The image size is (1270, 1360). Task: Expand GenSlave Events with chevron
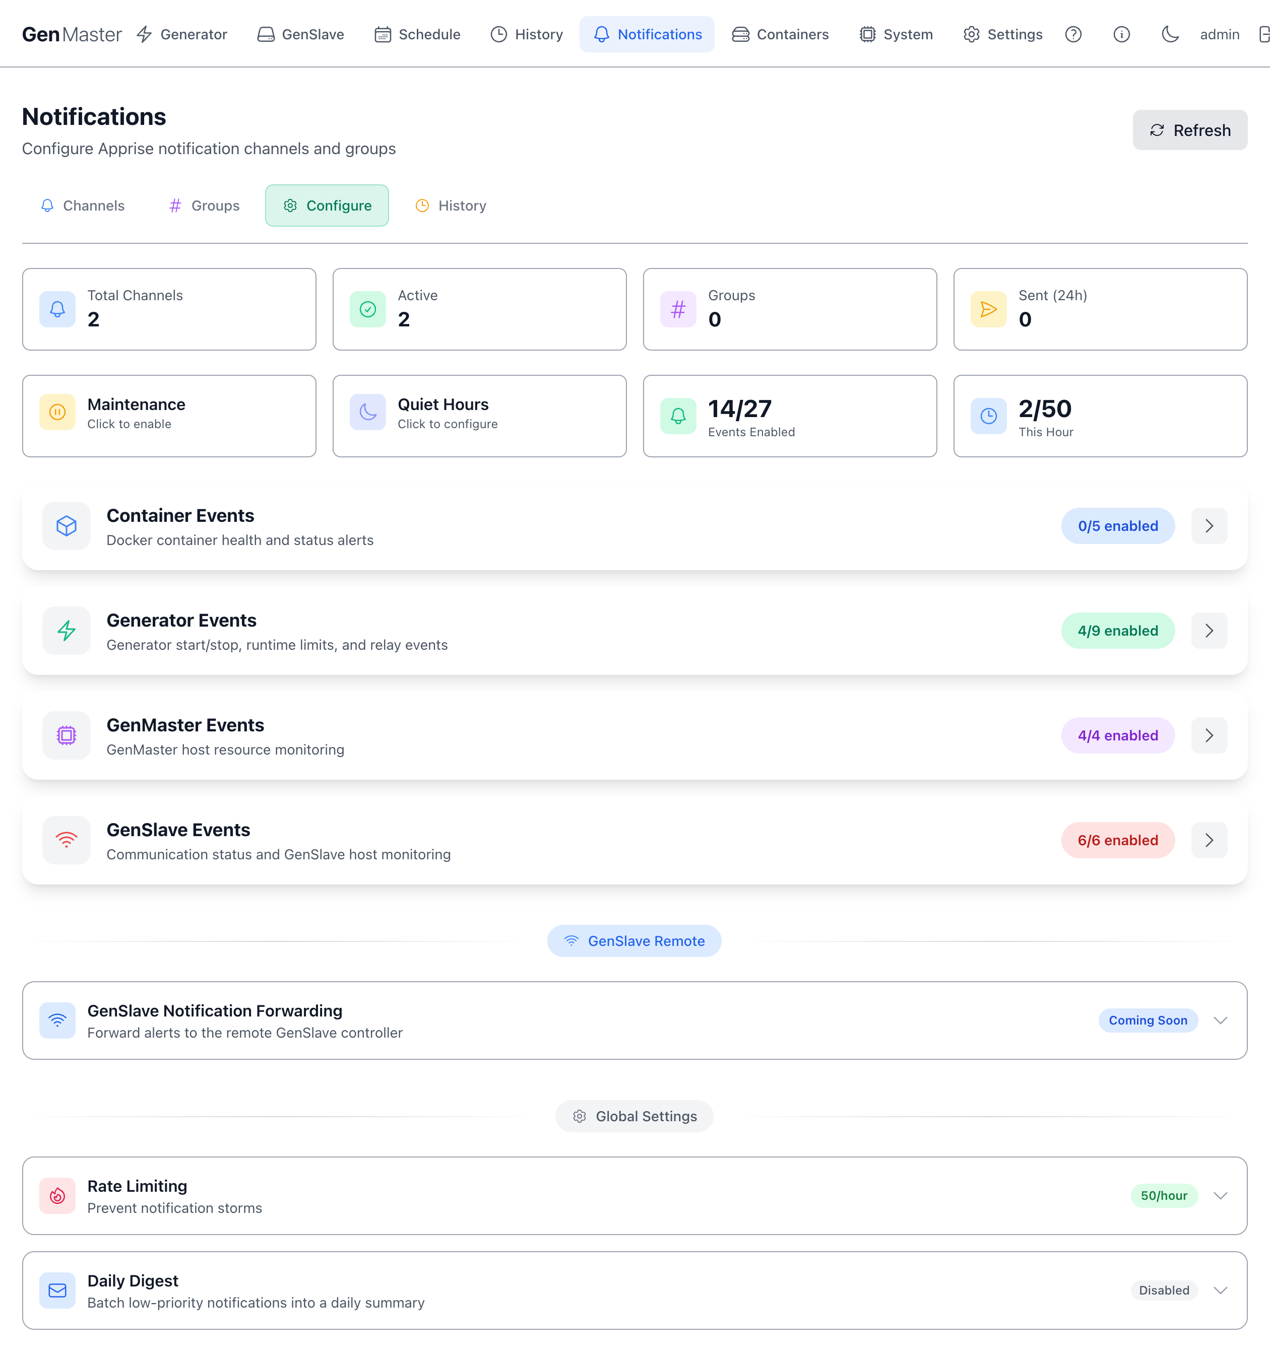tap(1209, 840)
